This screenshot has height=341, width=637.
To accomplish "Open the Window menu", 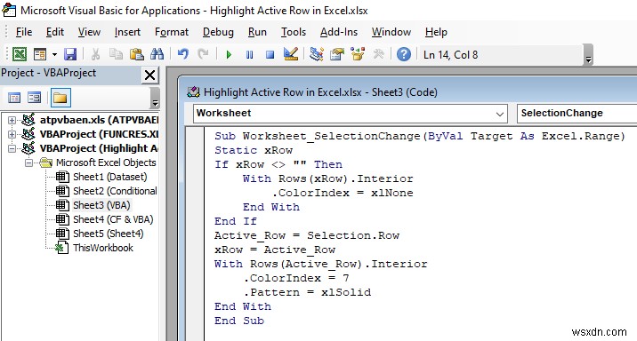I will coord(391,32).
